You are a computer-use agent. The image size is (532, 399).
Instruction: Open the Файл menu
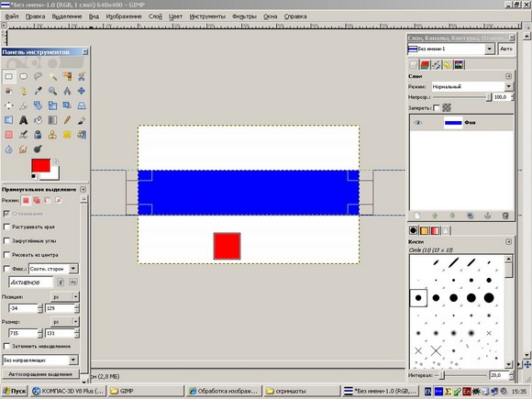[12, 17]
